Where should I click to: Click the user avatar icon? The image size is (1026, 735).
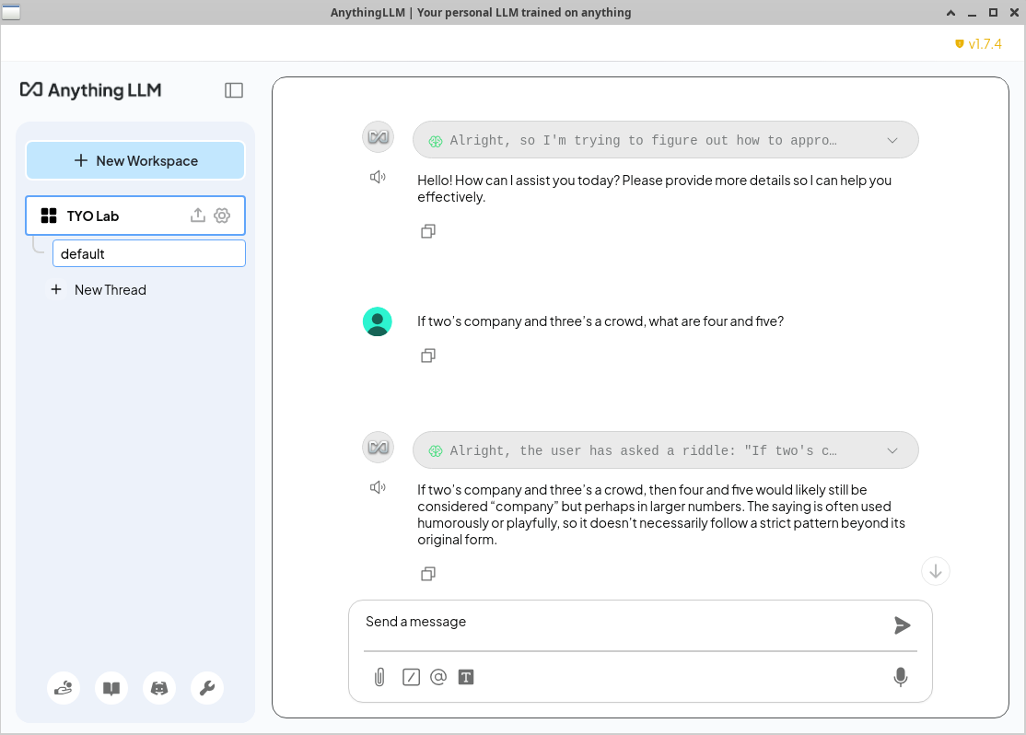pyautogui.click(x=378, y=321)
